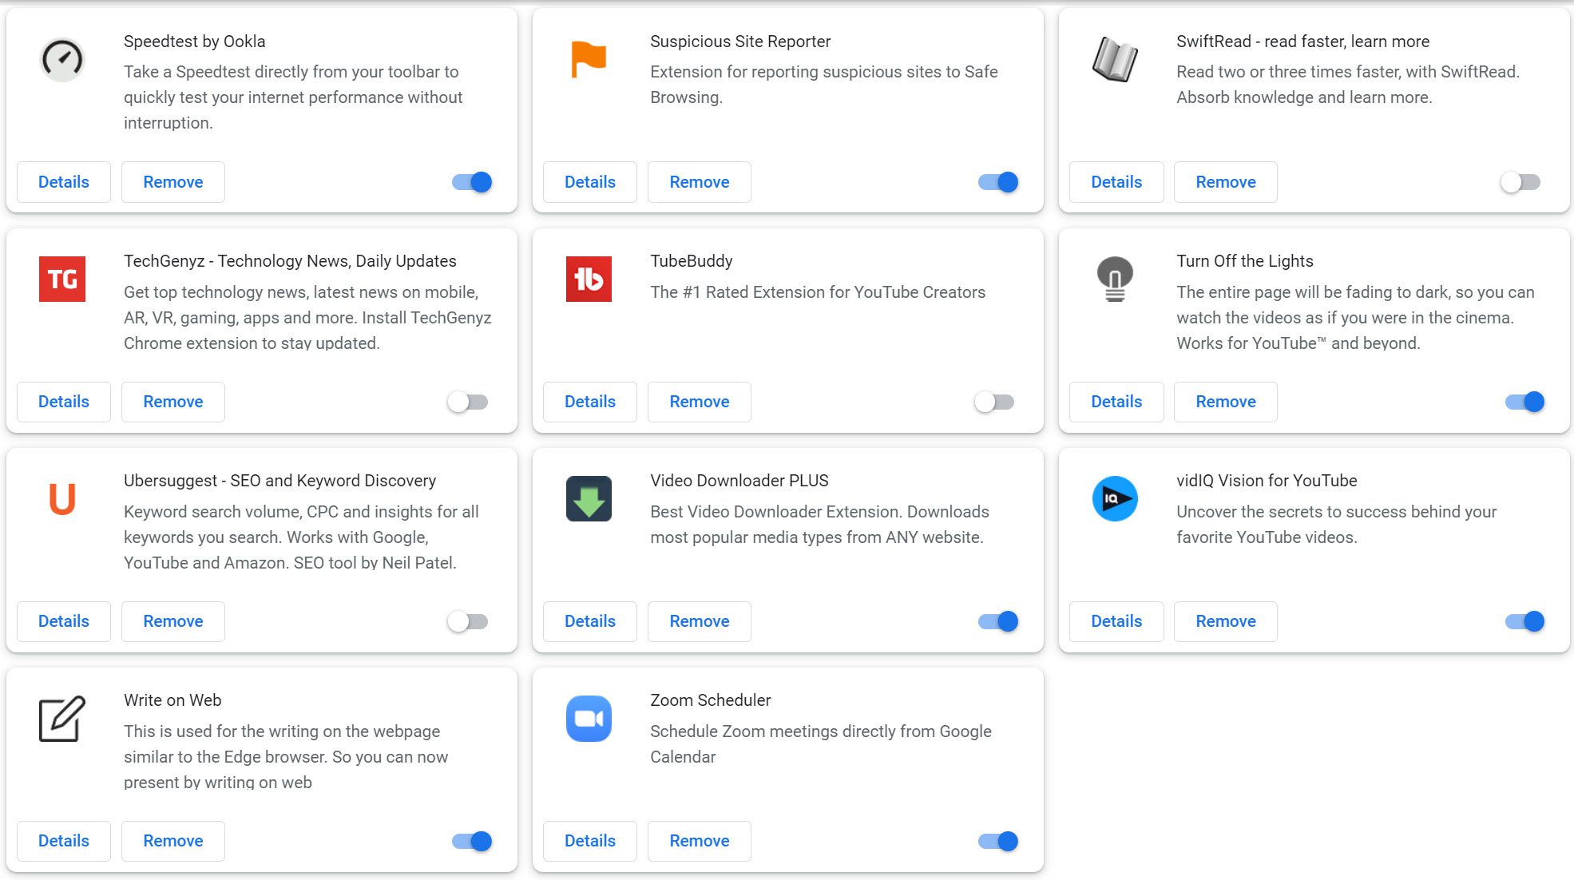Open Details for Zoom Scheduler

coord(589,841)
